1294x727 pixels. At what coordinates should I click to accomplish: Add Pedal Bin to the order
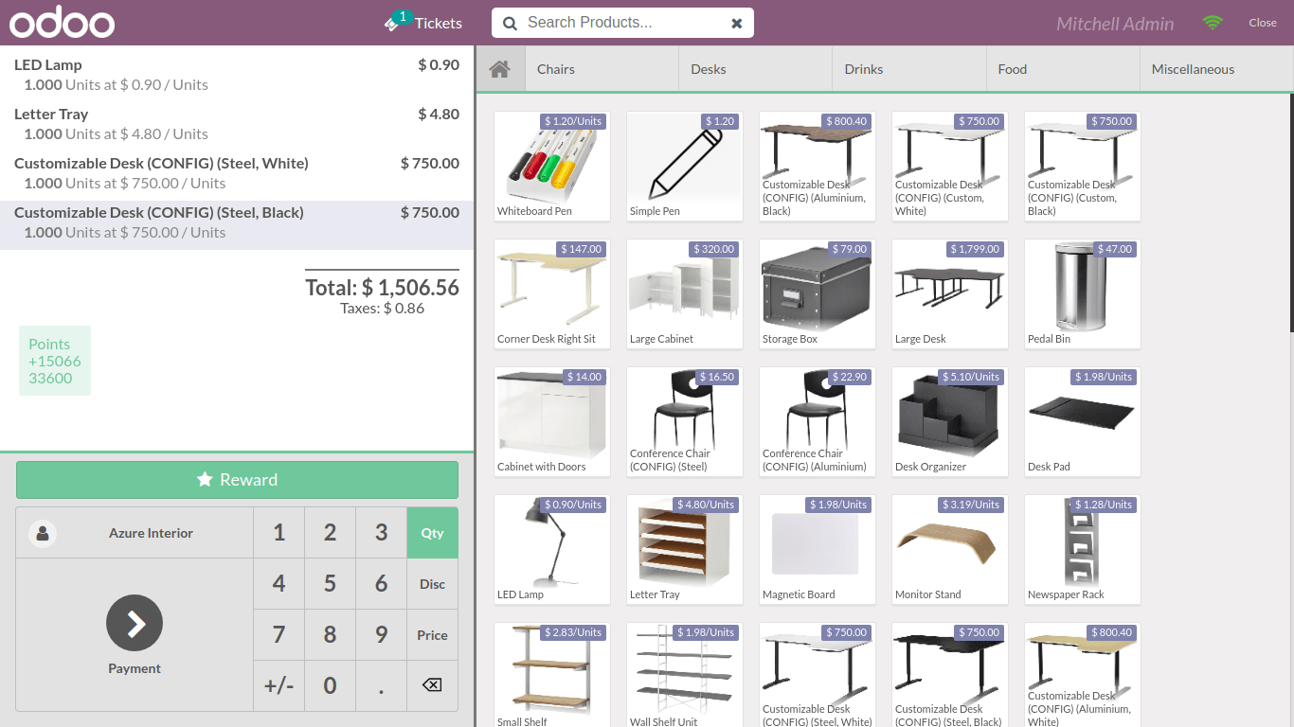1083,294
